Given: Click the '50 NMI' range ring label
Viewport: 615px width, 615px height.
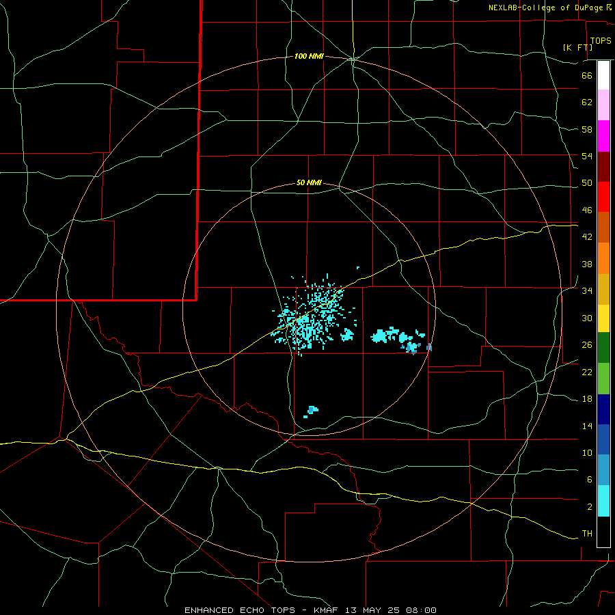Looking at the screenshot, I should pyautogui.click(x=309, y=182).
